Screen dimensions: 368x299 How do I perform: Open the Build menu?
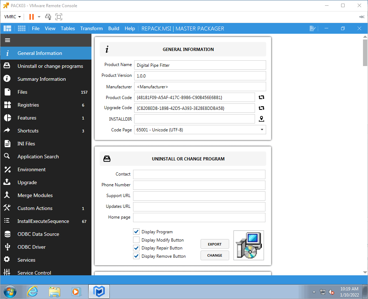114,28
